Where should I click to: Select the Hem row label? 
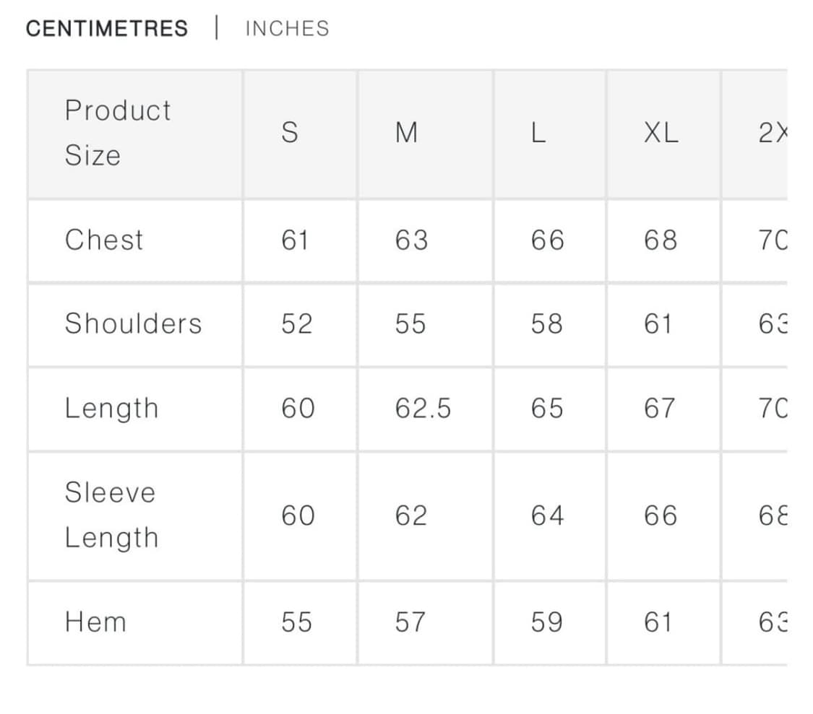click(95, 622)
